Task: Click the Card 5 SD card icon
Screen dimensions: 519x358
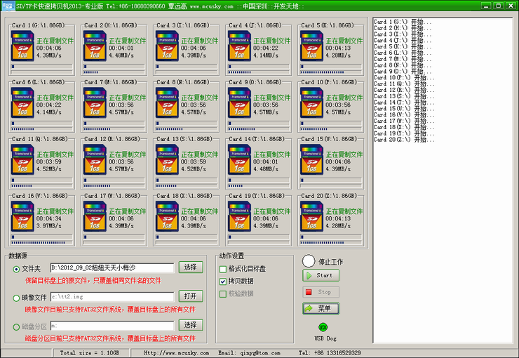Action: coord(309,46)
